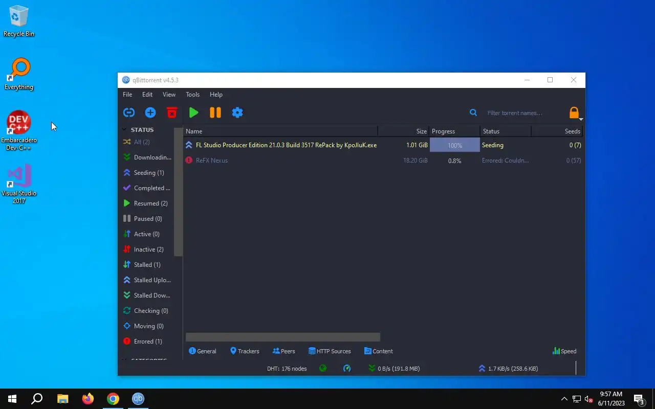
Task: Click the orange lock UI icon
Action: pyautogui.click(x=574, y=112)
